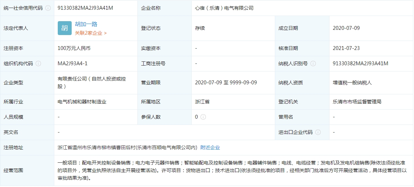Click the registered address text
The image size is (414, 187).
(x=127, y=147)
